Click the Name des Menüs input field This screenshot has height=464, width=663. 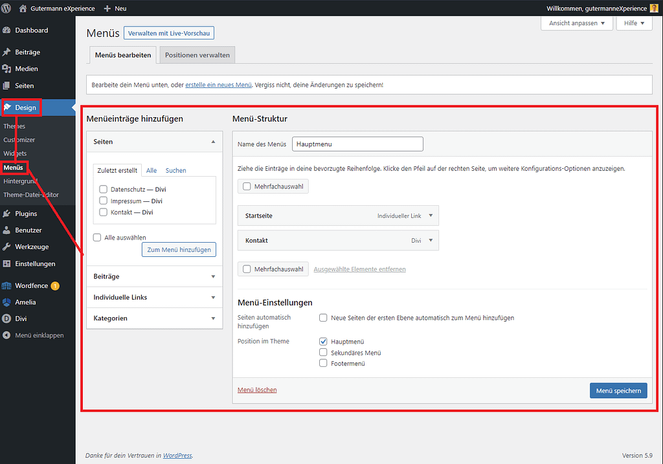357,144
